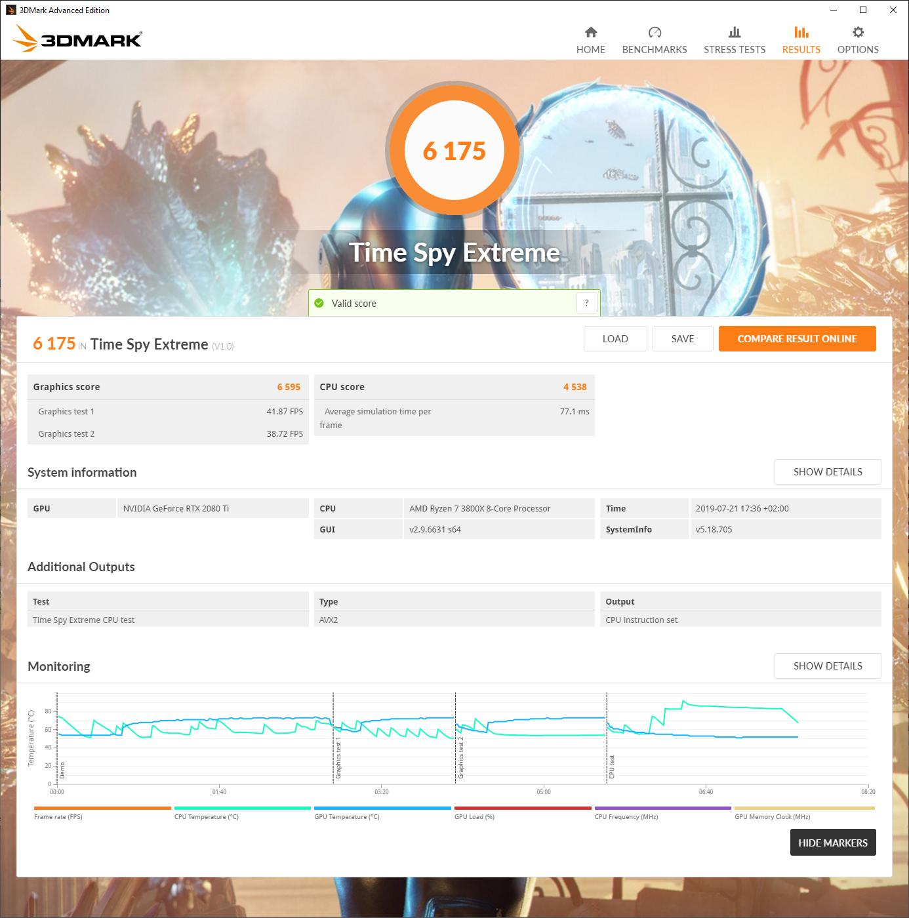Image resolution: width=909 pixels, height=918 pixels.
Task: Toggle GPU Memory Clock yellow legend
Action: 805,813
